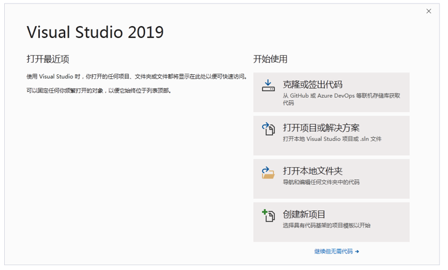This screenshot has height=270, width=448.
Task: Click the clone or check out code download icon
Action: pos(268,85)
